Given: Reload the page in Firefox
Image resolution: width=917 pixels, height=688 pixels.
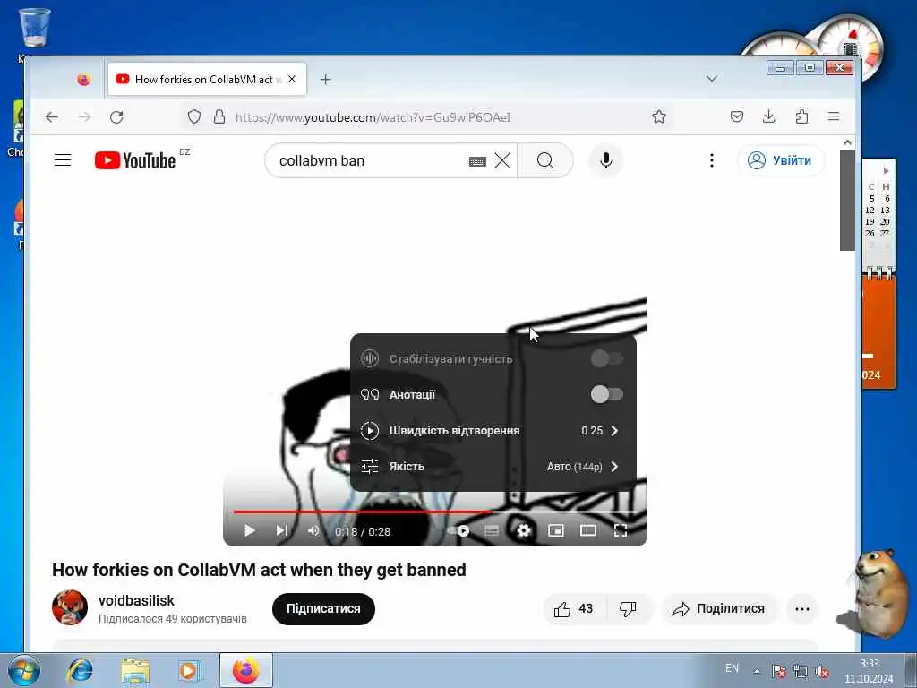Looking at the screenshot, I should [x=116, y=117].
